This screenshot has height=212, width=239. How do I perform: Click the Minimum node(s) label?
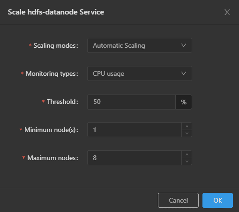pos(51,130)
